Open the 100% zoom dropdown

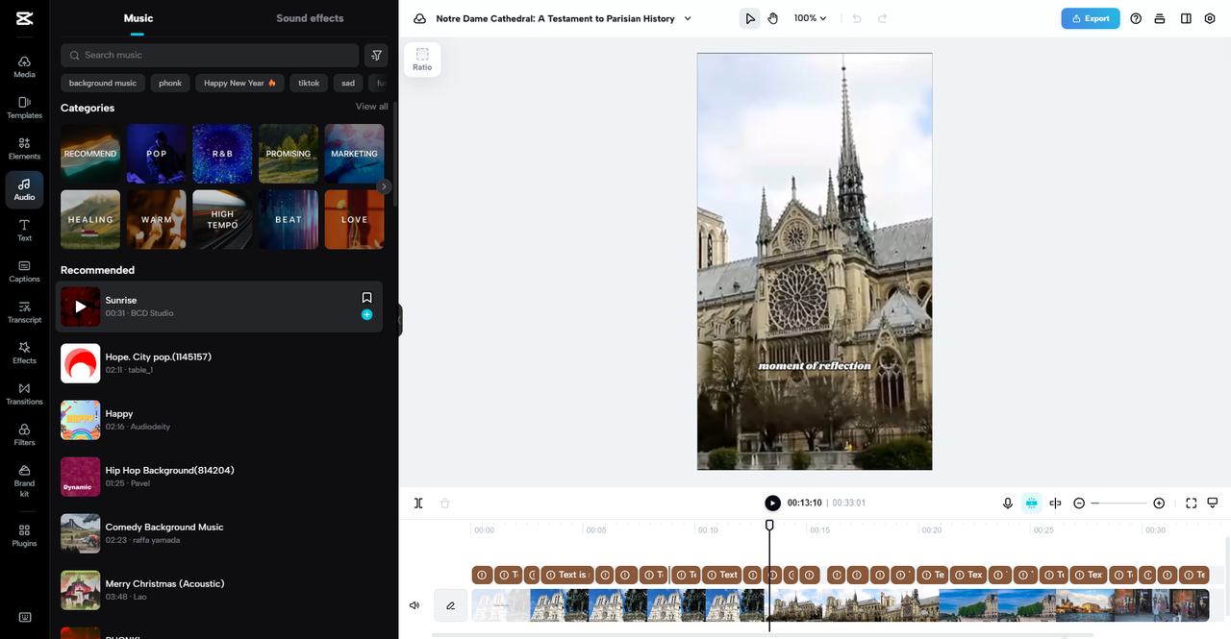coord(811,18)
